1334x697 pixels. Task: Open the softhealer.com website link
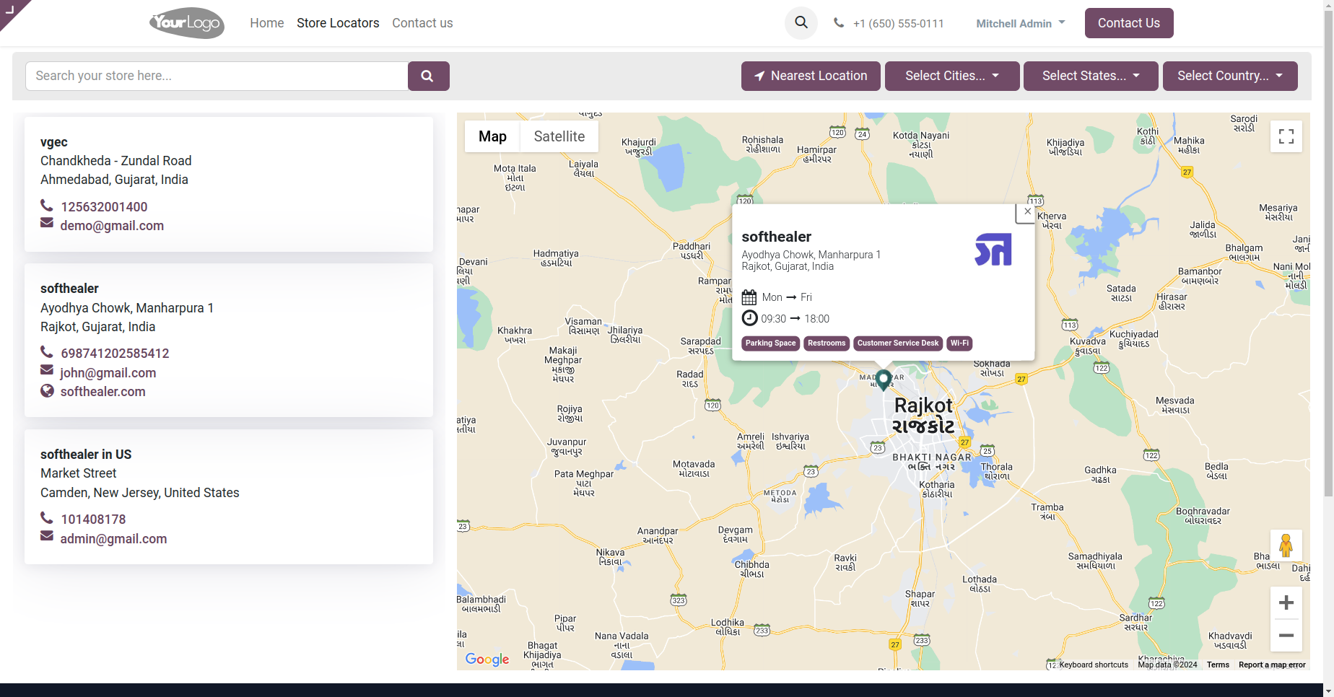(x=103, y=392)
